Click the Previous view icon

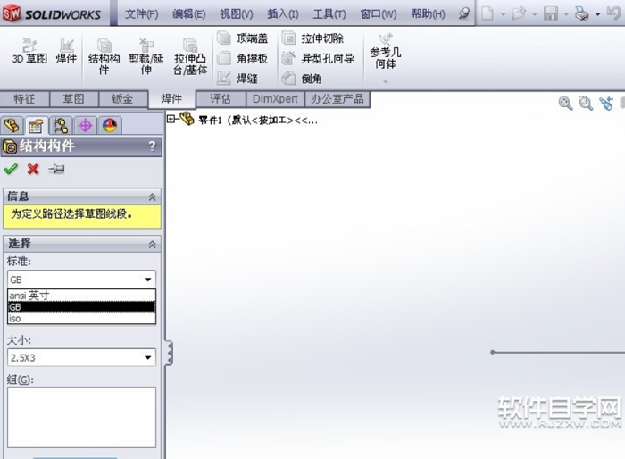pyautogui.click(x=606, y=104)
